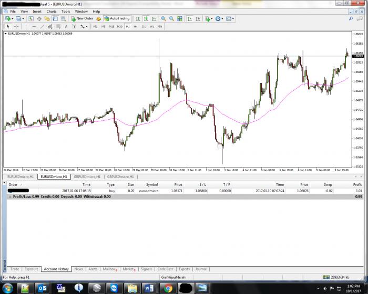This screenshot has width=368, height=294.
Task: Toggle Chart Shift
Action: 198,19
